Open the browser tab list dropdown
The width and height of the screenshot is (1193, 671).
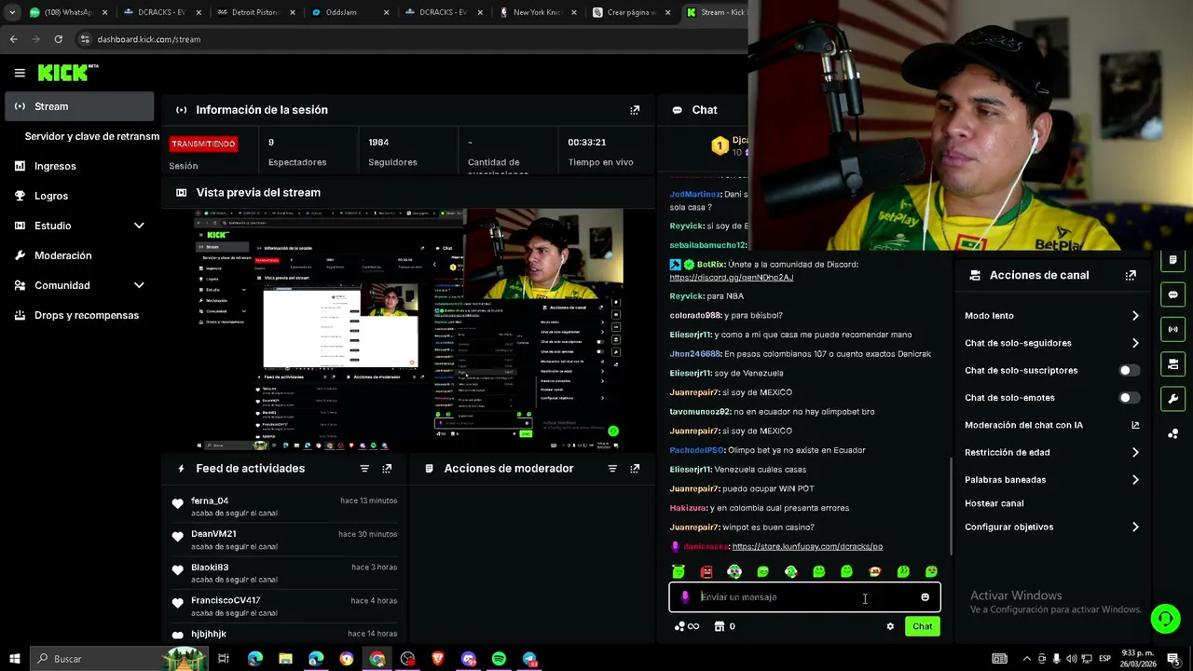point(12,12)
